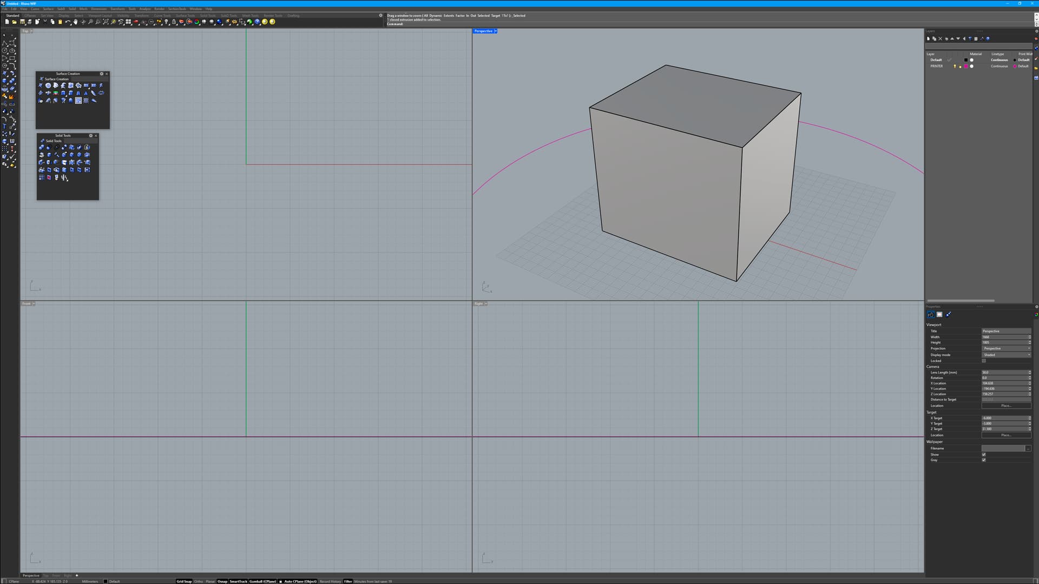This screenshot has height=584, width=1039.
Task: Toggle the Show wallpaper checkbox
Action: click(x=984, y=454)
